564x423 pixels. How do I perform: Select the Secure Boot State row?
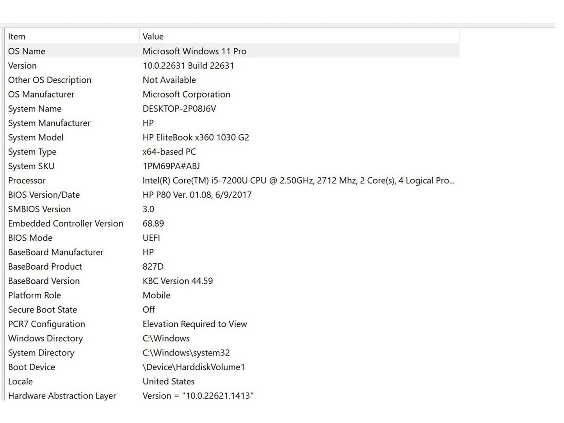(x=43, y=310)
